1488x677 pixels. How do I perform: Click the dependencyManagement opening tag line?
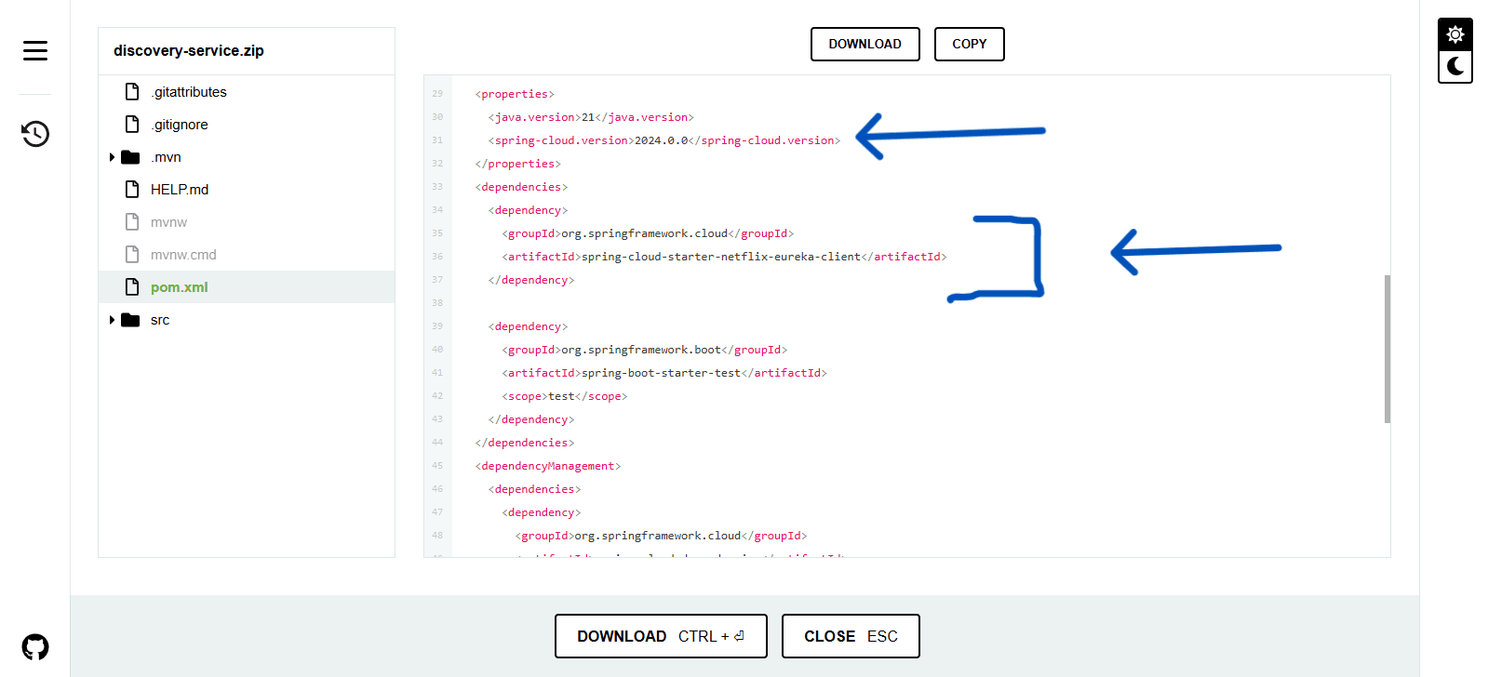coord(548,466)
